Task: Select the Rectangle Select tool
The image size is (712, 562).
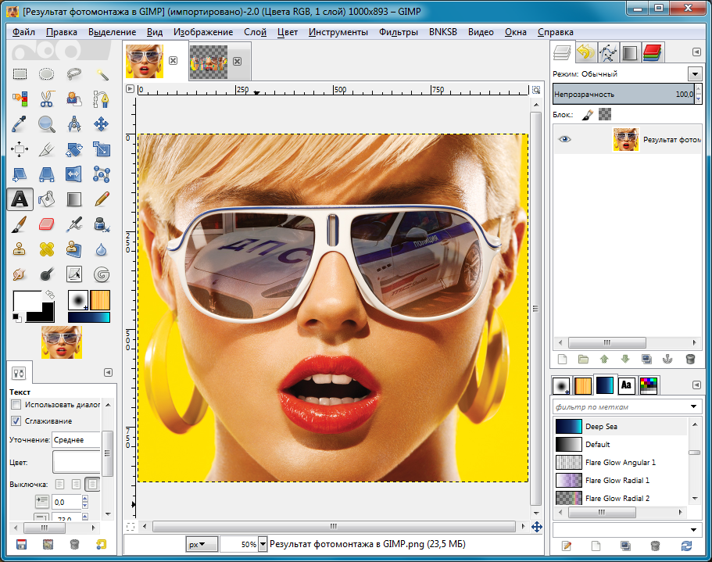Action: (x=20, y=74)
